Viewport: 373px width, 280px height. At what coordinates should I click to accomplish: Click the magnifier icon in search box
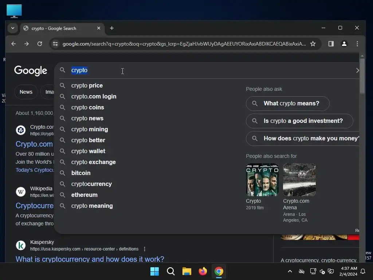[63, 70]
